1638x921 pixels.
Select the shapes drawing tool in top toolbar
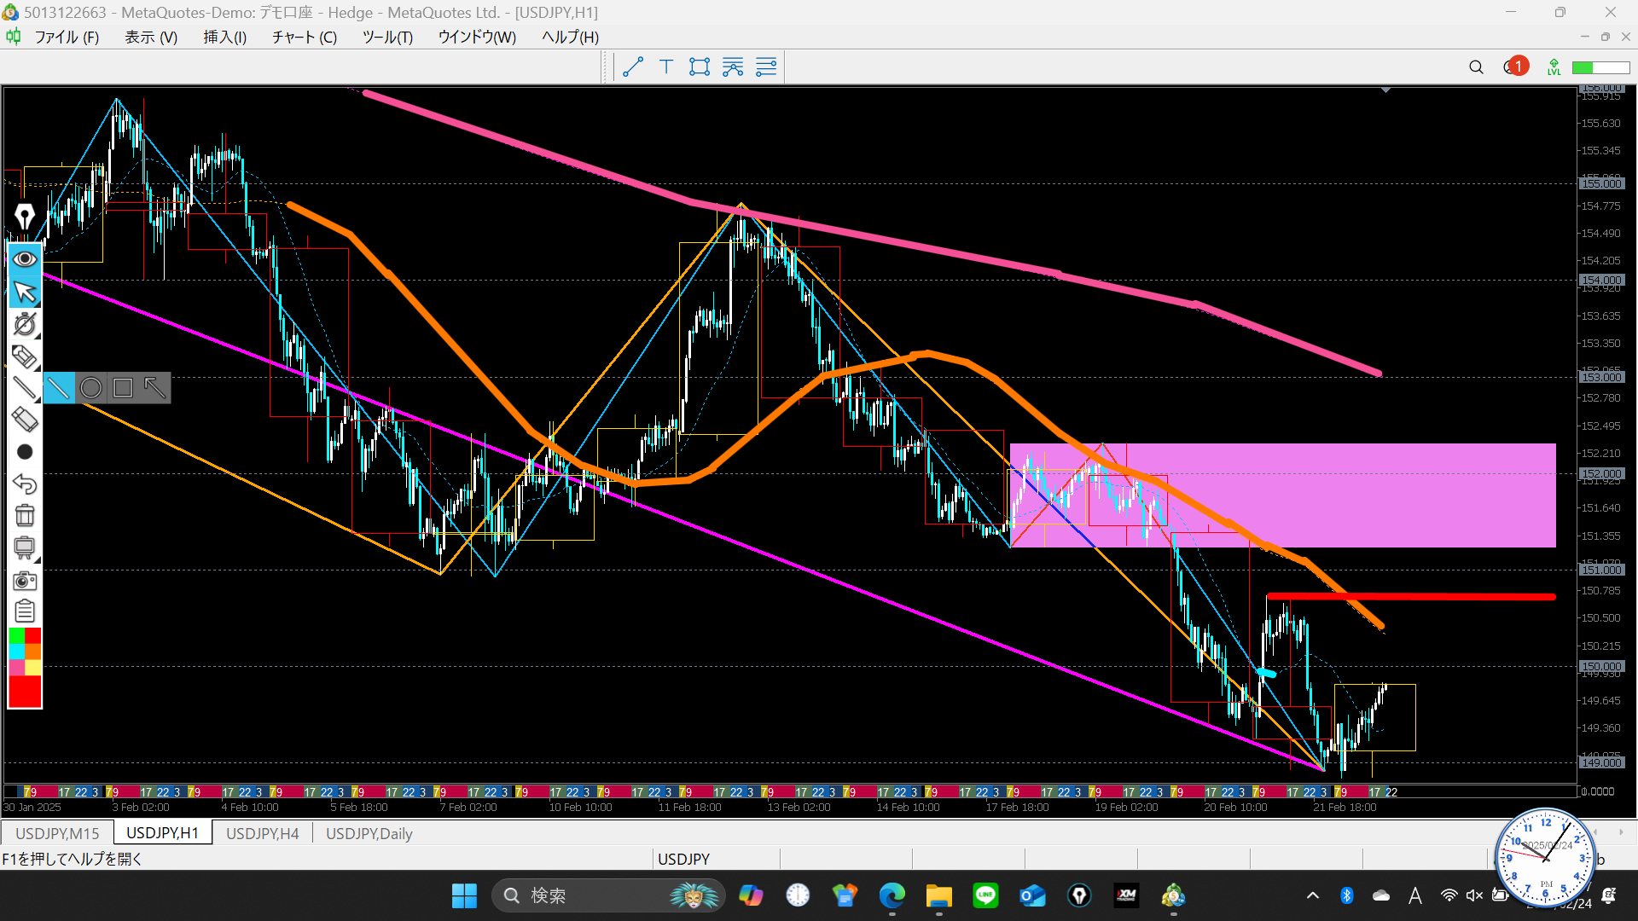[700, 67]
